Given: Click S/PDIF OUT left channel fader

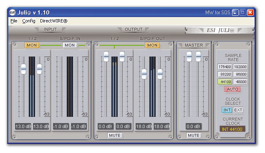Looking at the screenshot, I should [144, 74].
